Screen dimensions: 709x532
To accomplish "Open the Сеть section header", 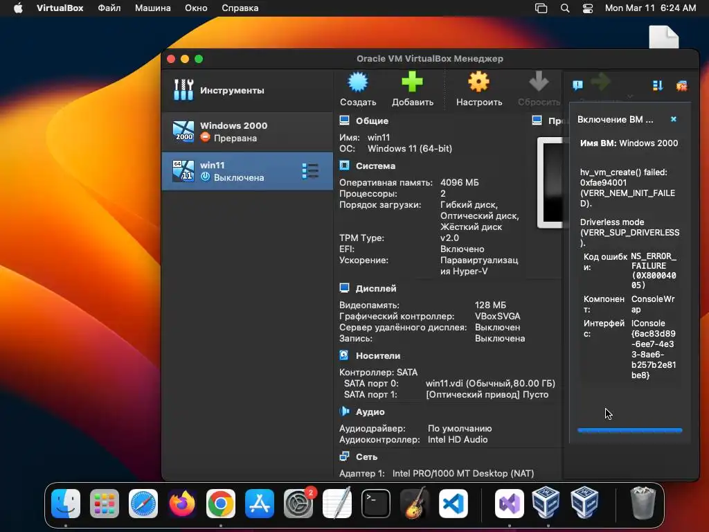I will coord(366,457).
